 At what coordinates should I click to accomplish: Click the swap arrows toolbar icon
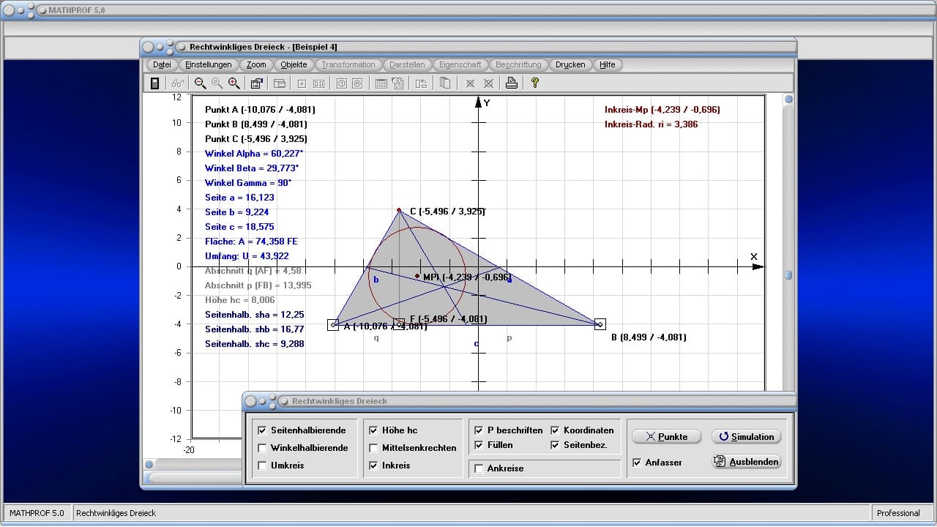coord(421,83)
